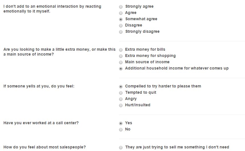Pick Disagree for emotional interaction question
Viewport: 245px width, 151px height.
click(121, 26)
